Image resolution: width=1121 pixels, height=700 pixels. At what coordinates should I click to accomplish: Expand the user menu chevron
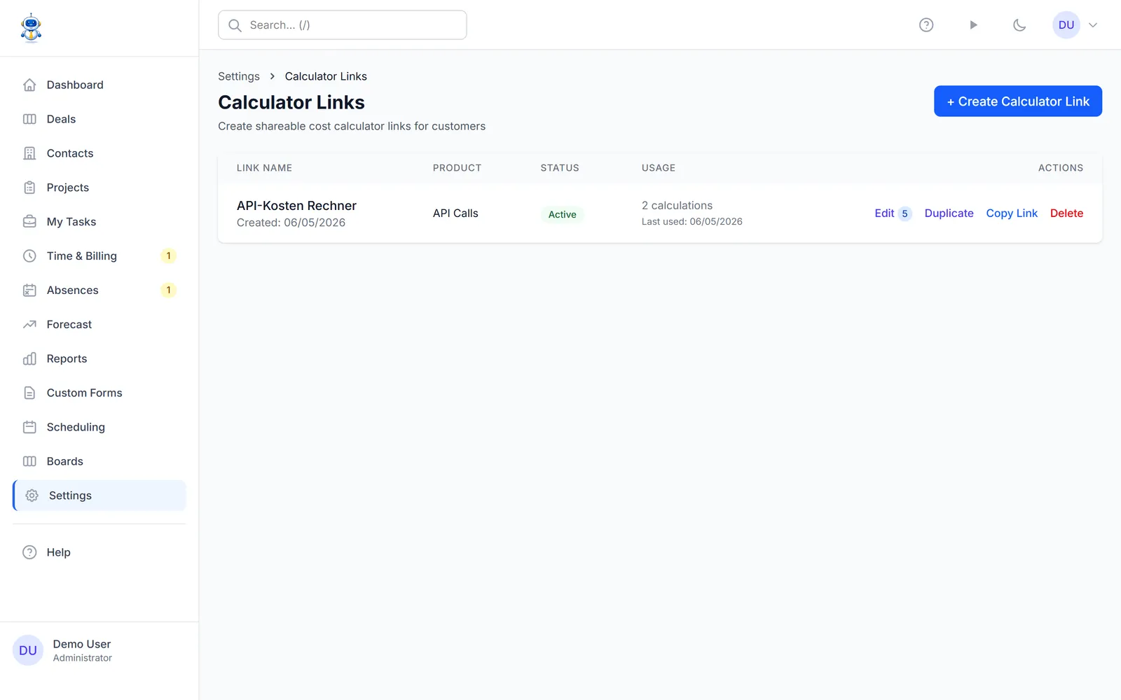pyautogui.click(x=1093, y=25)
